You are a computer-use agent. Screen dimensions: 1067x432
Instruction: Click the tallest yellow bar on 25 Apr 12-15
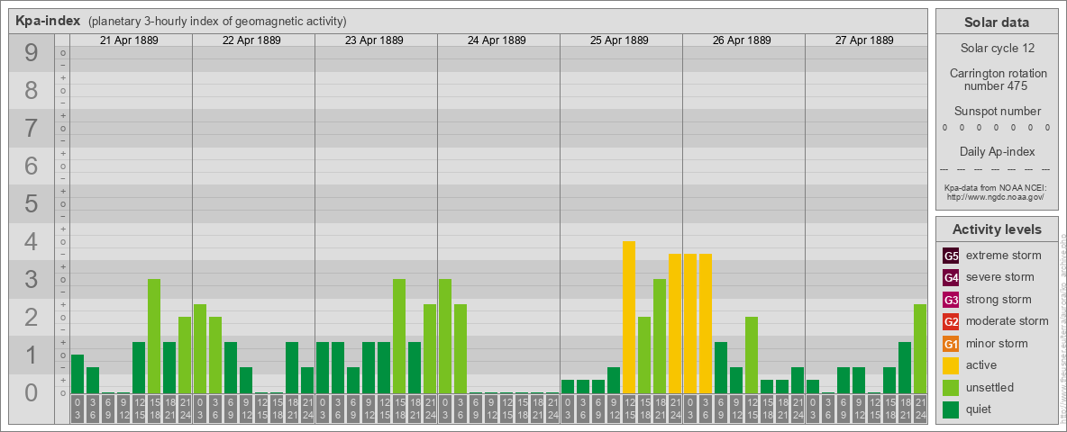click(x=629, y=317)
